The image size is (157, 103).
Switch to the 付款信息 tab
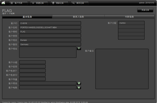click(x=129, y=17)
